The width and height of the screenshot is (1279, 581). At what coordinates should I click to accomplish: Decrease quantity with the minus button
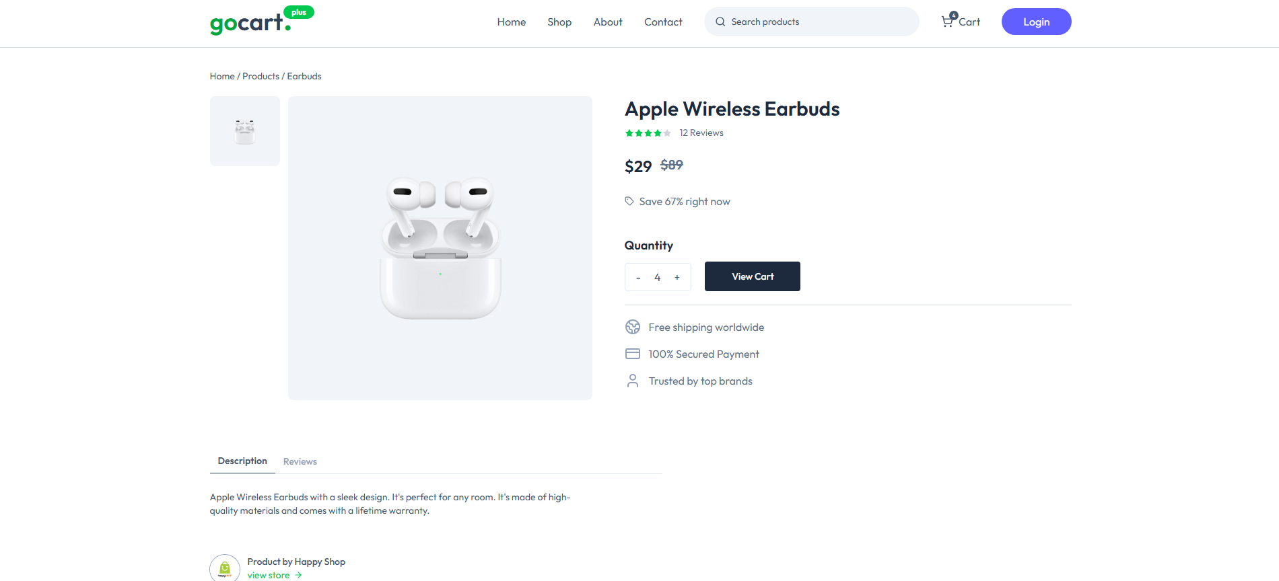click(x=638, y=277)
